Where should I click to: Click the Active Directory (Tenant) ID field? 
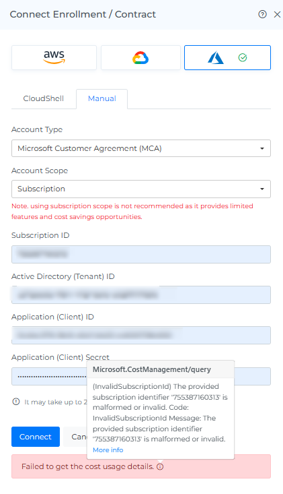[141, 295]
